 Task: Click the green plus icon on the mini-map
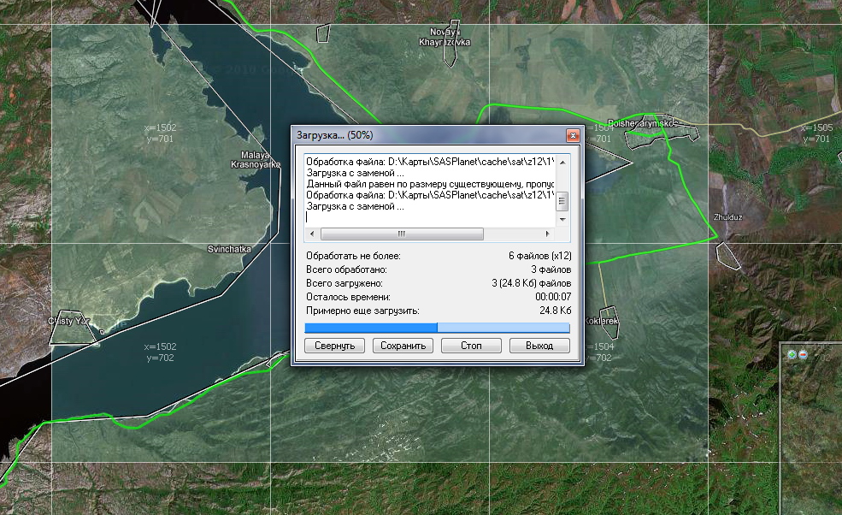792,354
